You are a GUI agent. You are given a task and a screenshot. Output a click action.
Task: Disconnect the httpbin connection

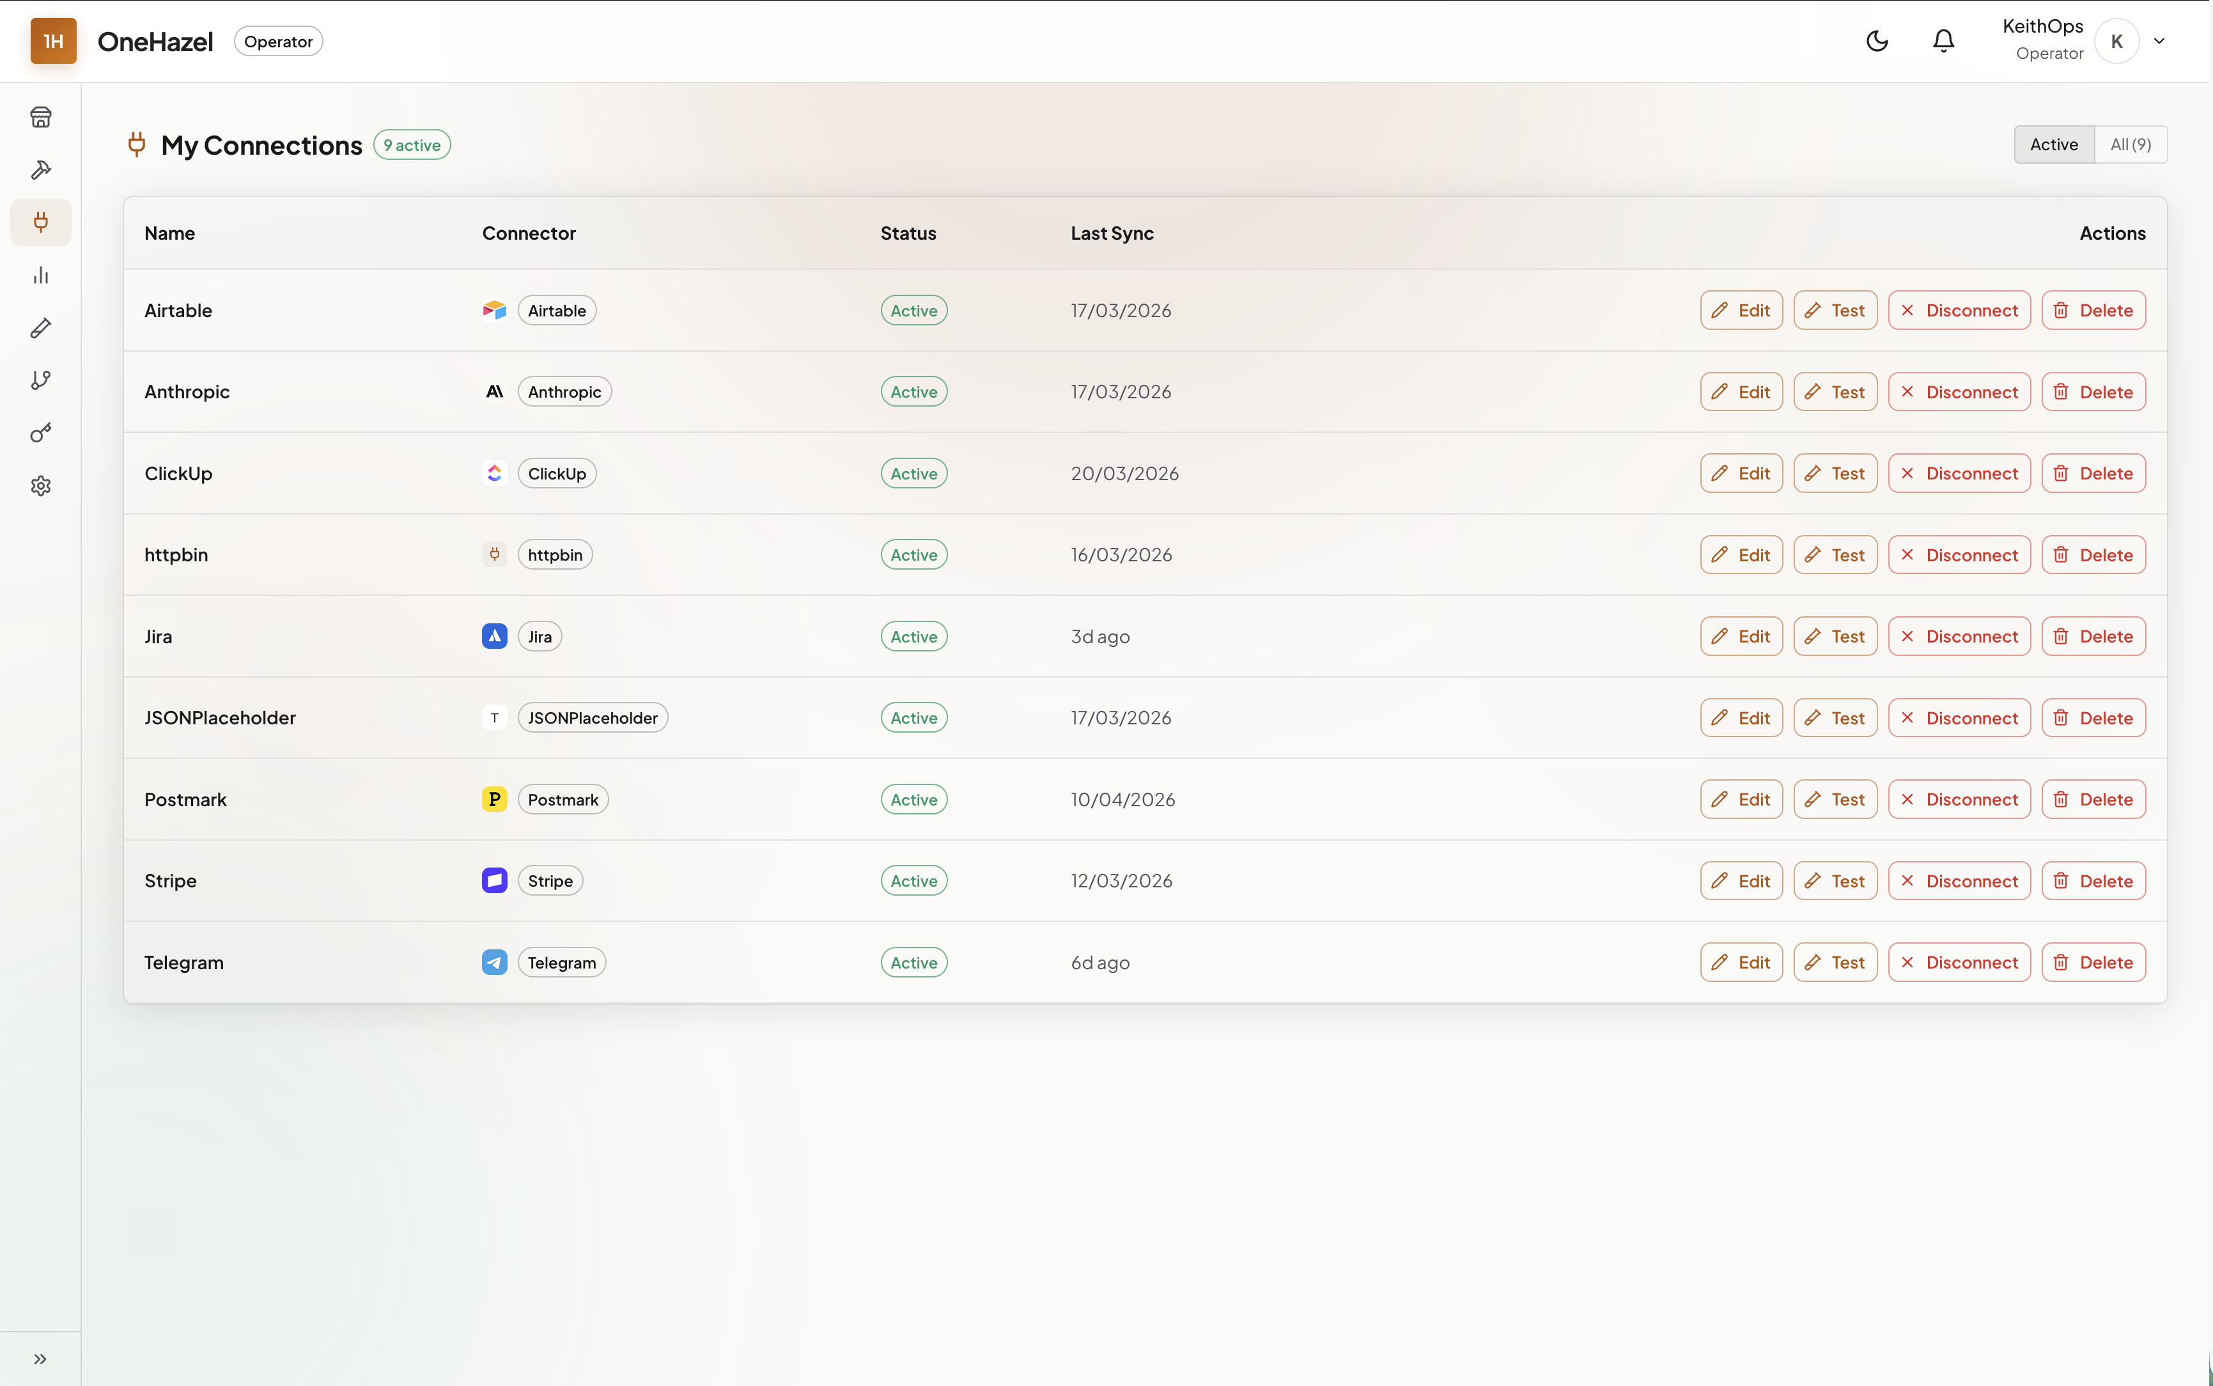click(x=1959, y=554)
